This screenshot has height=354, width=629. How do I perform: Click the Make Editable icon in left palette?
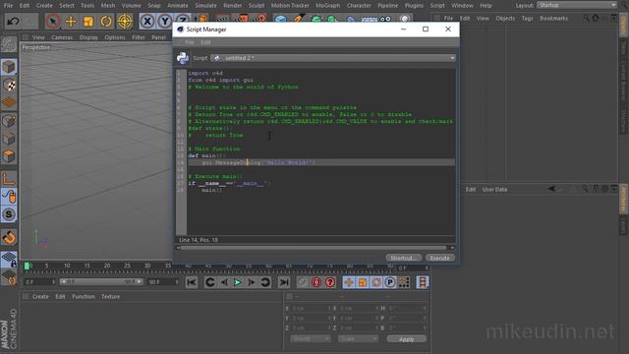9,44
